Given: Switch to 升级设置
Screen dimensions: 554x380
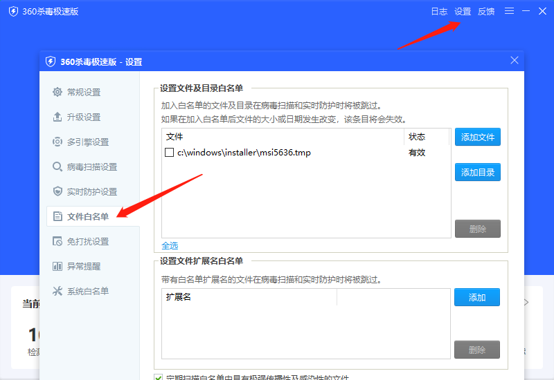Looking at the screenshot, I should coord(84,117).
